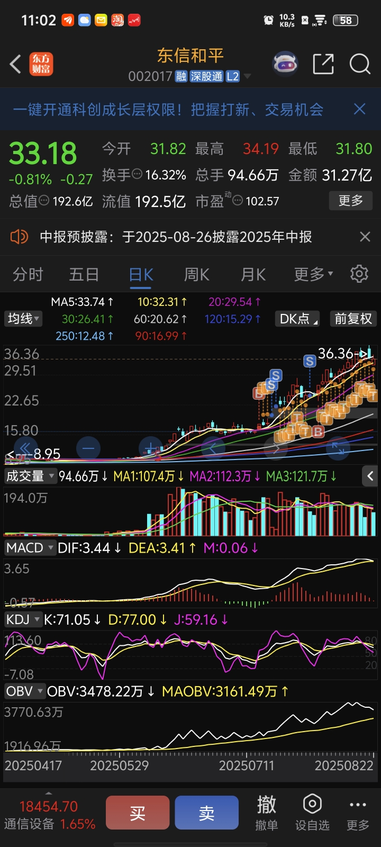Move chart left with arrow button
This screenshot has height=847, width=381.
click(x=213, y=448)
